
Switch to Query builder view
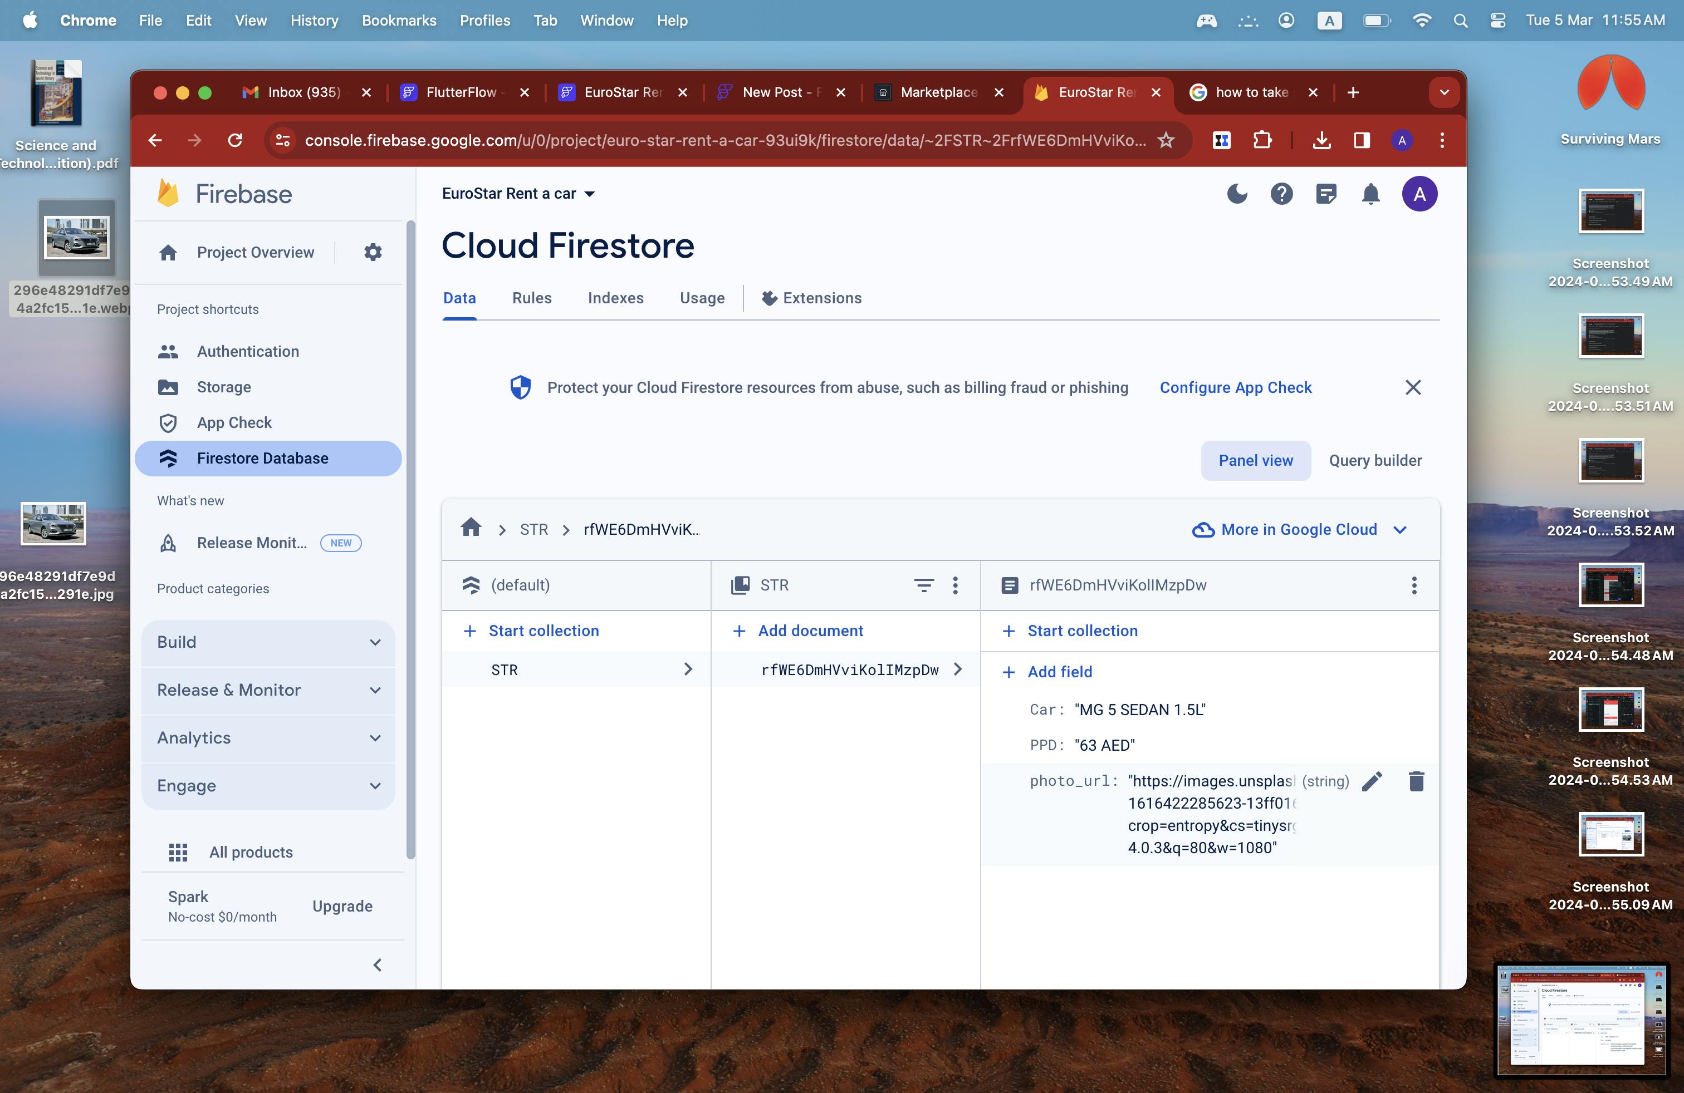pos(1375,460)
